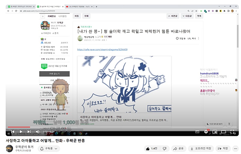Open Steam from the taskbar
Viewport: 241px width, 154px height.
(x=86, y=134)
